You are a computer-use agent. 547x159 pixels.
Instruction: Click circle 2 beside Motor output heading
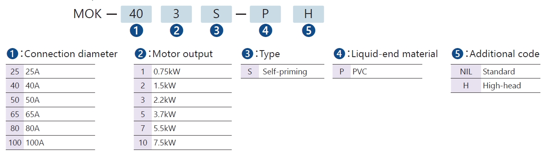pos(140,54)
